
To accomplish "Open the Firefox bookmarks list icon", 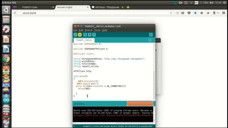I will click(183, 13).
